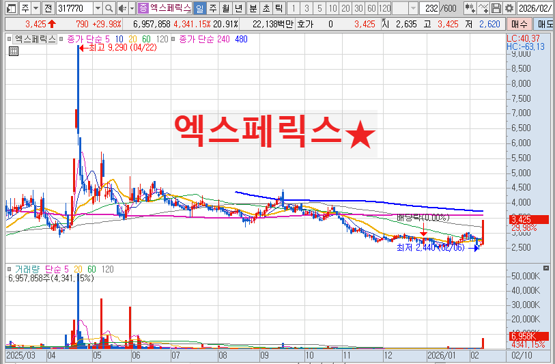
Task: Click the +29.98% change rate value
Action: 106,24
